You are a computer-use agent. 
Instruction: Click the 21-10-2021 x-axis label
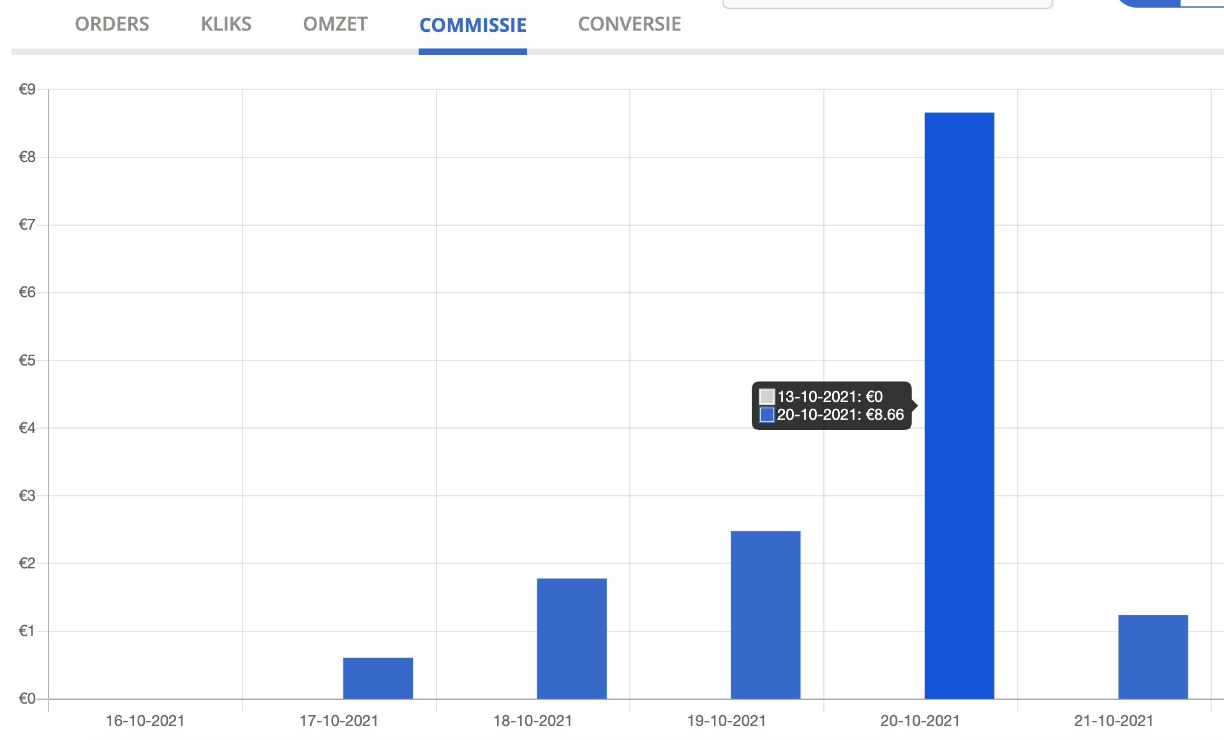[1114, 721]
